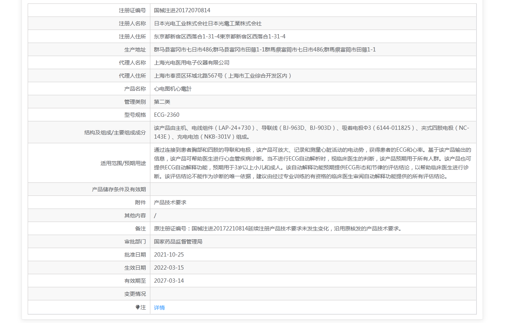Click the 产品储存条件及有效期 label
531x323 pixels.
tap(119, 189)
